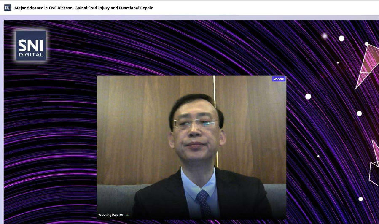Click the white dot at bottom right
The image size is (379, 224).
coord(360,199)
